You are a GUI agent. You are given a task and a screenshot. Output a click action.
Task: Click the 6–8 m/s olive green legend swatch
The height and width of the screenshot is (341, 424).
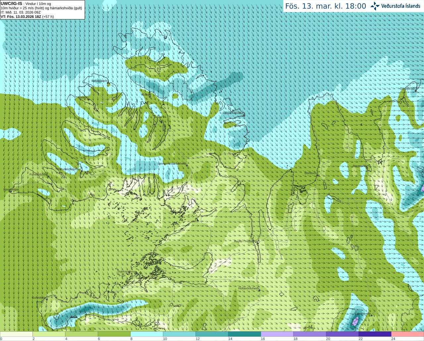tap(114, 334)
